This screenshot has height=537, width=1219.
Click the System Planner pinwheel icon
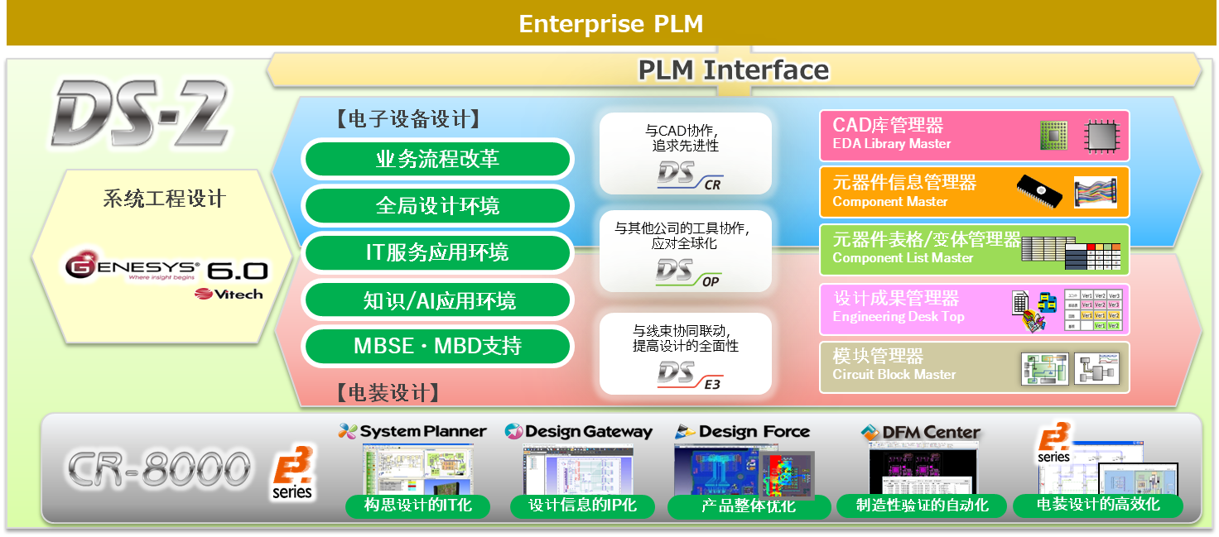(348, 431)
